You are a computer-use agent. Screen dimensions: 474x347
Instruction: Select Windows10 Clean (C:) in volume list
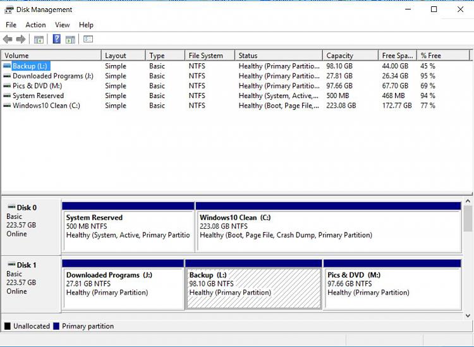(46, 106)
